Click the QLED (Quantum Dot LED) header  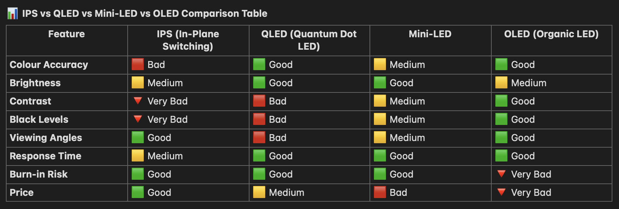click(309, 40)
